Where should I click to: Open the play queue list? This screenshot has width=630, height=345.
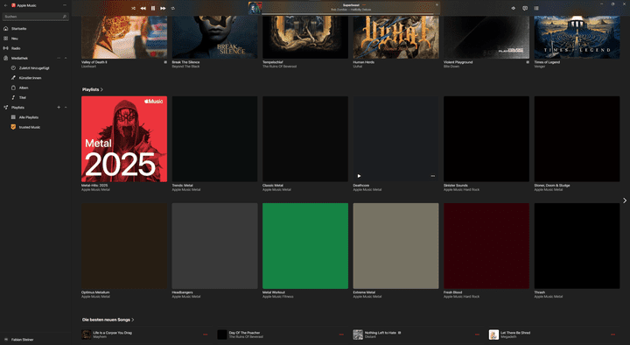[536, 8]
